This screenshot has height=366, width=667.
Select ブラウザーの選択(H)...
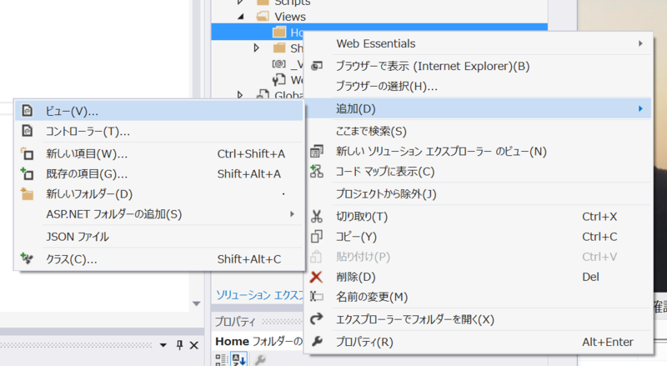pos(479,86)
